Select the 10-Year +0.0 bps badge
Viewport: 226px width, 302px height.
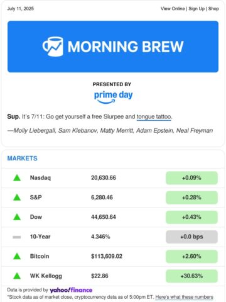tap(191, 237)
